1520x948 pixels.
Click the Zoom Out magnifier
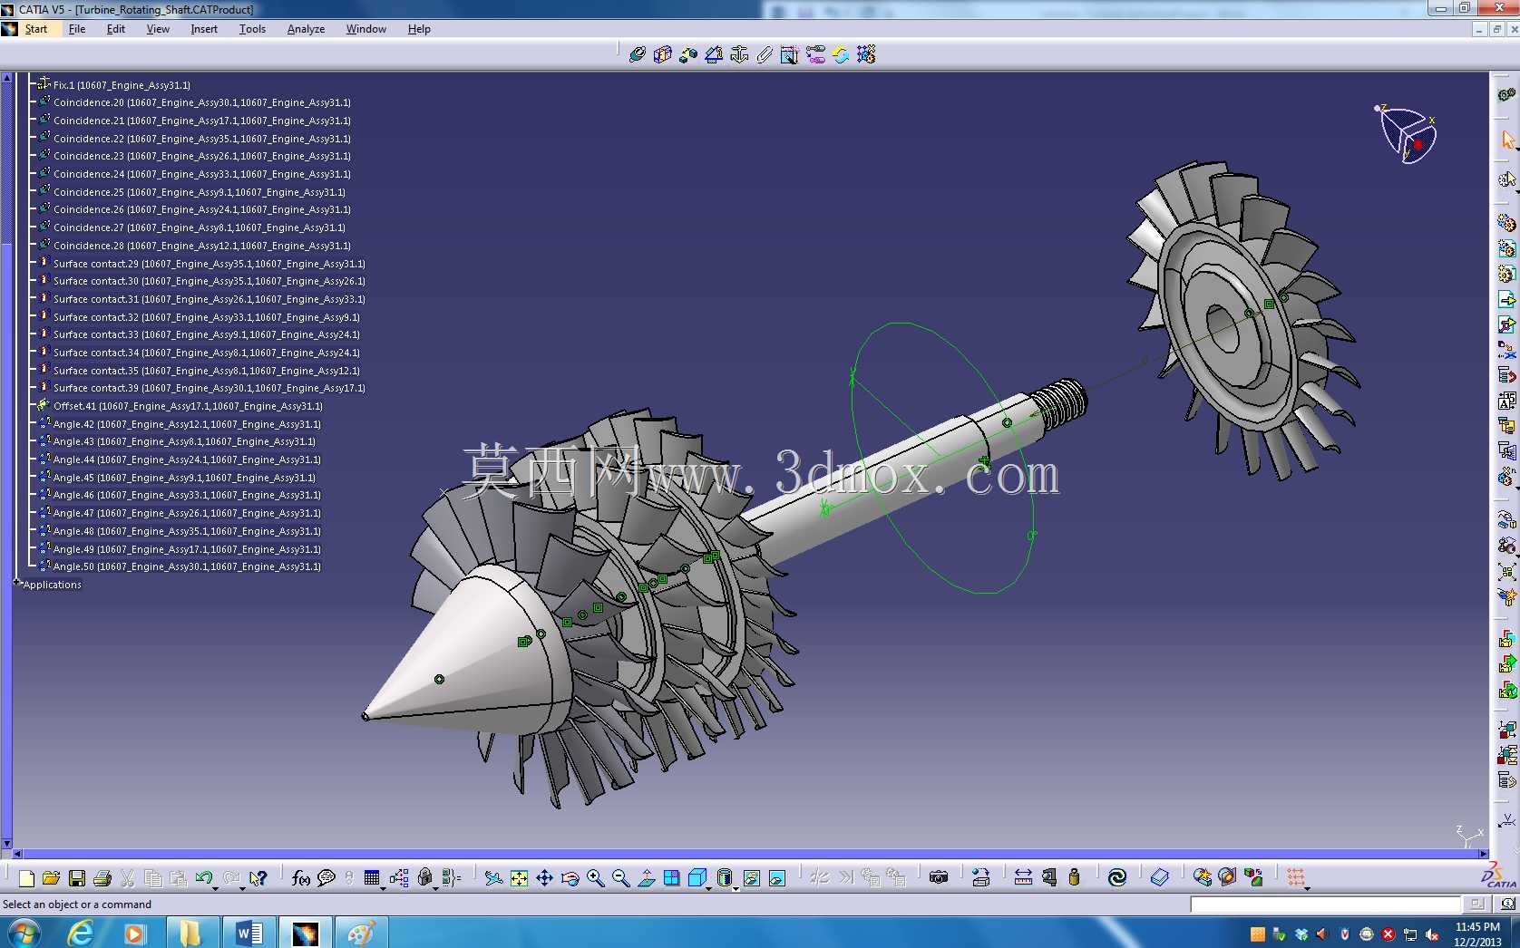620,877
